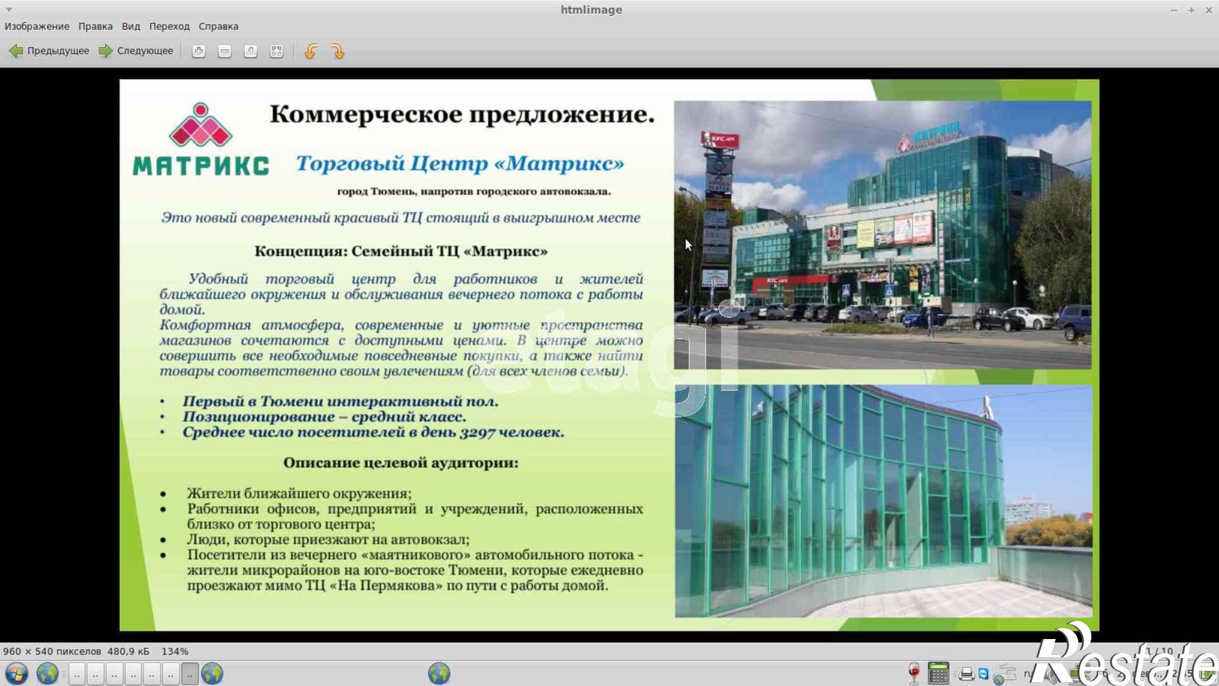The height and width of the screenshot is (686, 1219).
Task: Minimize the htmlimage window
Action: coord(1174,10)
